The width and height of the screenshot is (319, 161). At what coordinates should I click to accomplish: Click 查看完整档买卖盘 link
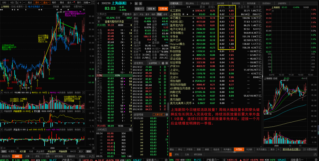[114, 22]
